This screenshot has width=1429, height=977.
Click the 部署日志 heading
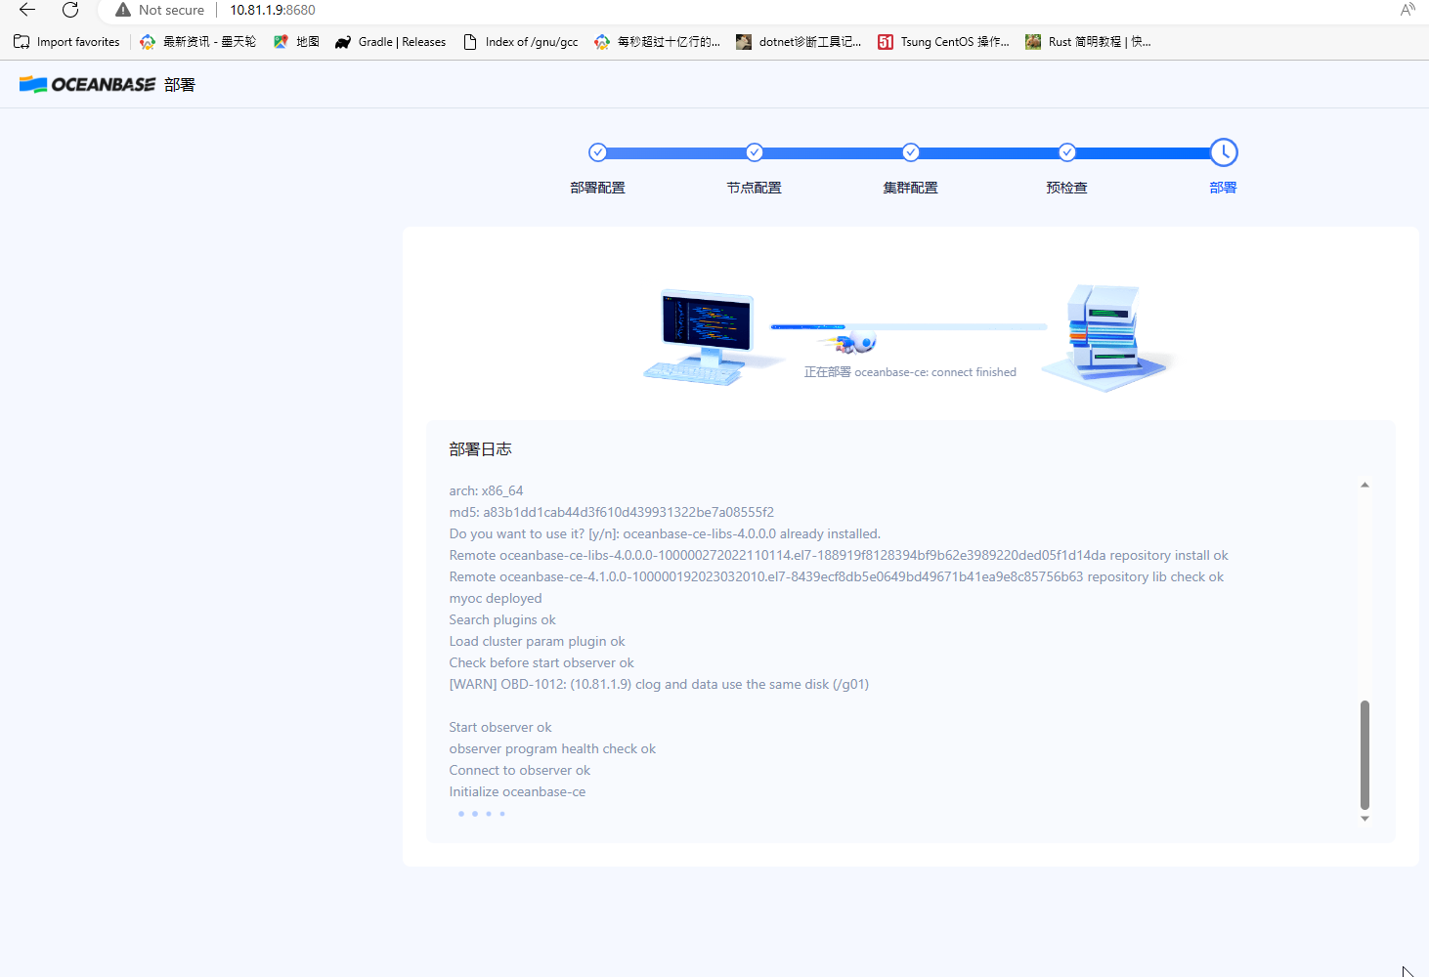click(481, 449)
